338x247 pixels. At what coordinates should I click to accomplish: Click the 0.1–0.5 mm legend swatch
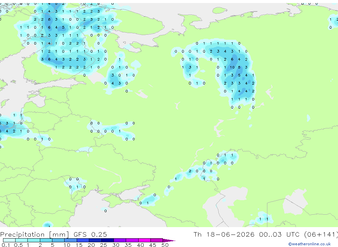[9, 240]
